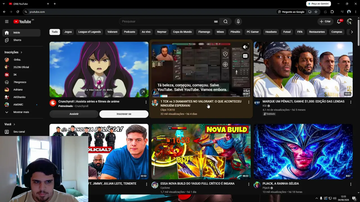Click the KSI channel avatar
Image resolution: width=360 pixels, height=202 pixels.
pos(257,103)
